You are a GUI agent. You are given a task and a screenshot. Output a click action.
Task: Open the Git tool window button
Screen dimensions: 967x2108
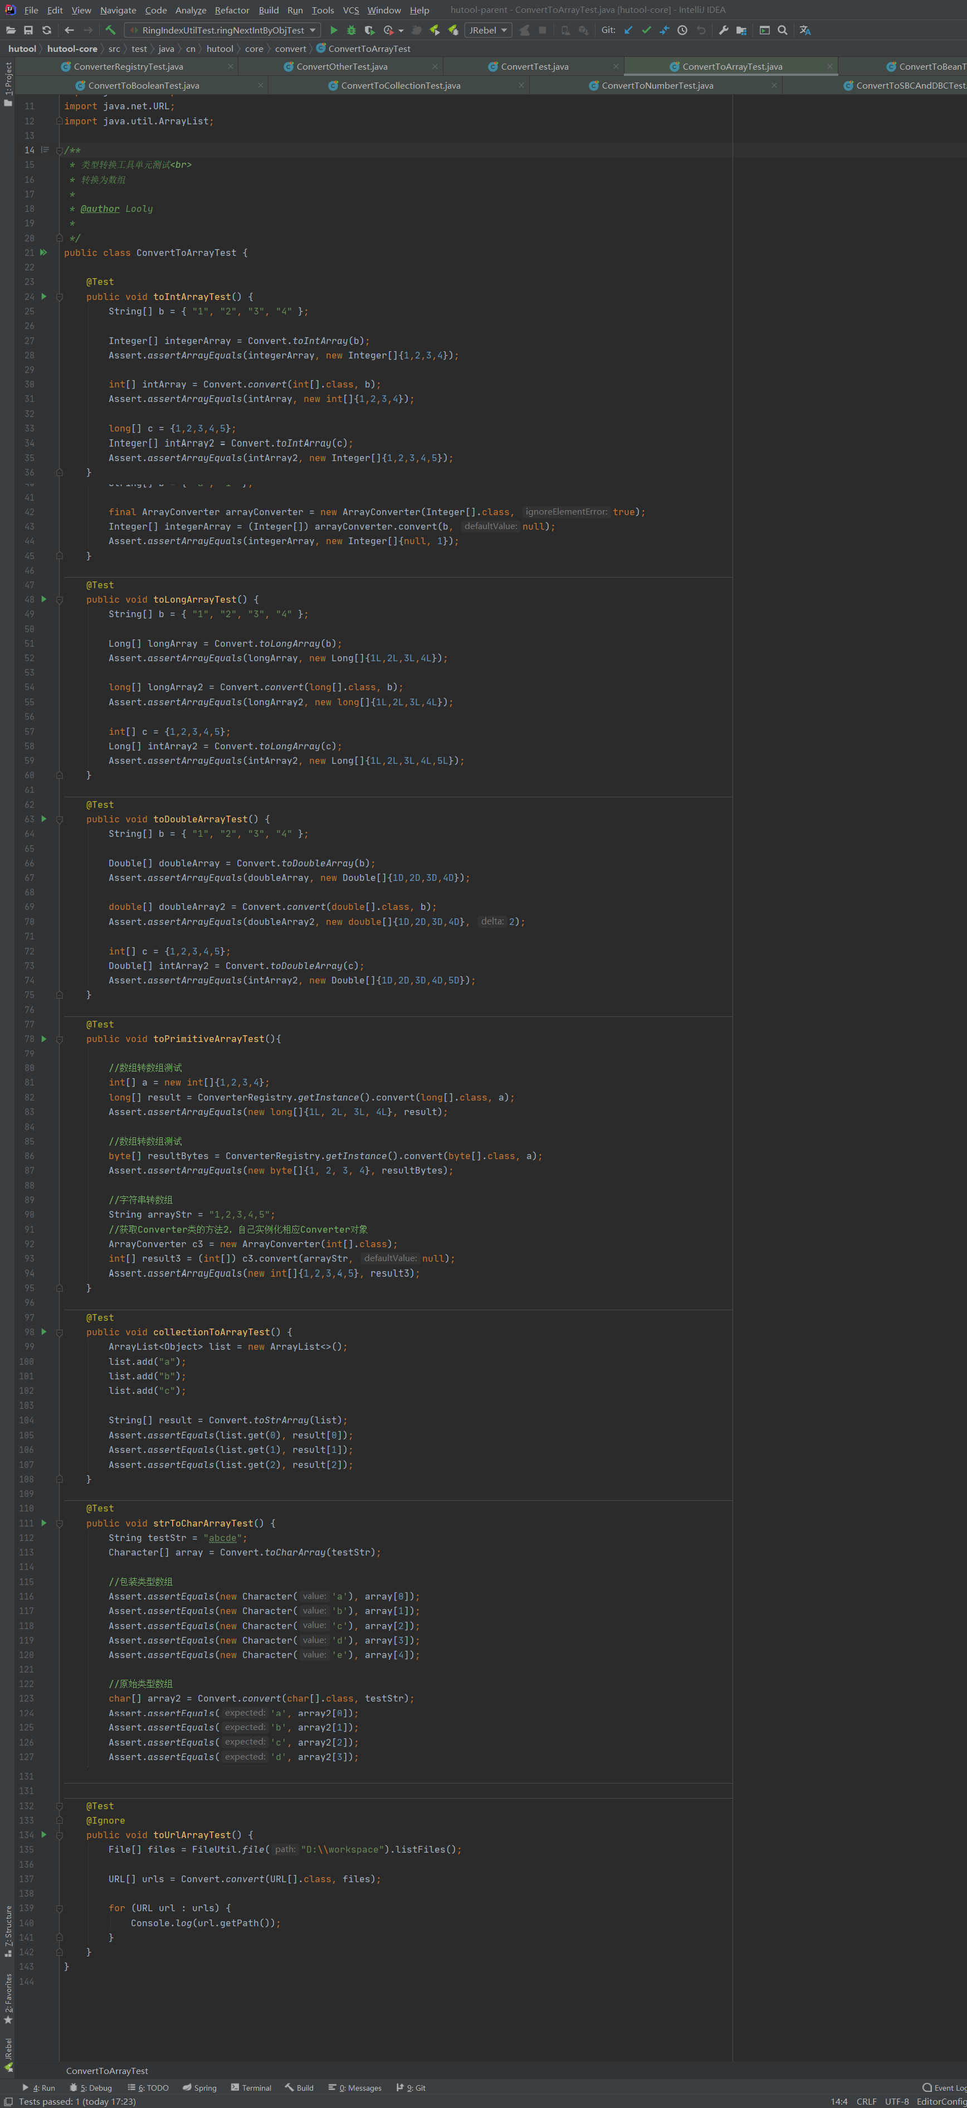[411, 2087]
